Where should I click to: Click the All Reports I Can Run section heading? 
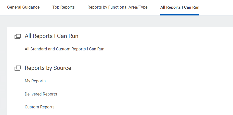point(51,36)
